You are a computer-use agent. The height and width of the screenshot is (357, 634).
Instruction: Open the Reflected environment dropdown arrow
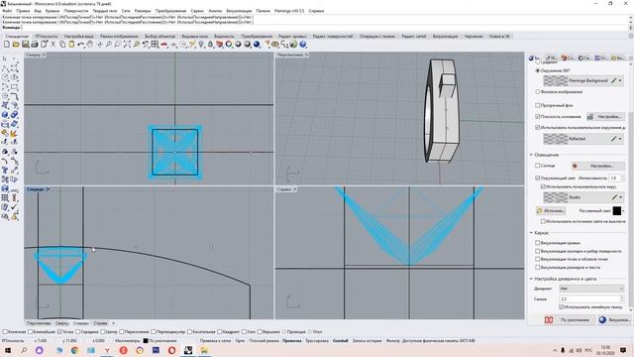(621, 139)
